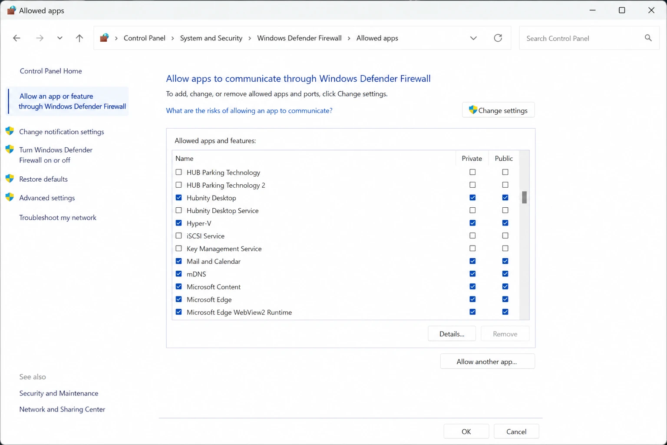Viewport: 667px width, 445px height.
Task: Expand address bar history dropdown
Action: [x=473, y=38]
